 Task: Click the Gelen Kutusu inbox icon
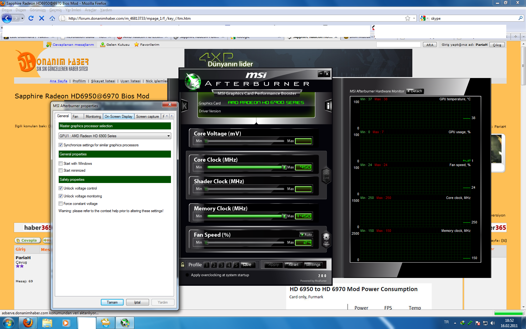(102, 44)
